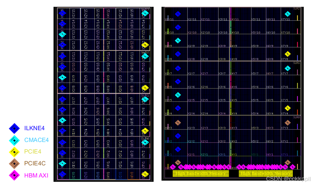The height and width of the screenshot is (184, 312).
Task: Click the cyan CMACE4 diamond in SLR3 corner
Action: 145,13
